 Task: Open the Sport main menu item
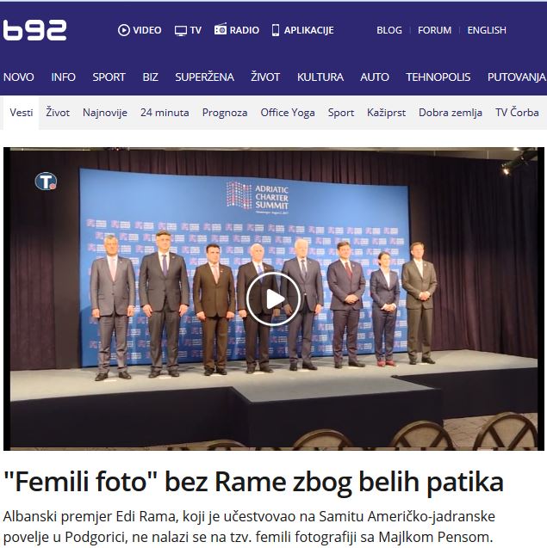click(x=109, y=77)
